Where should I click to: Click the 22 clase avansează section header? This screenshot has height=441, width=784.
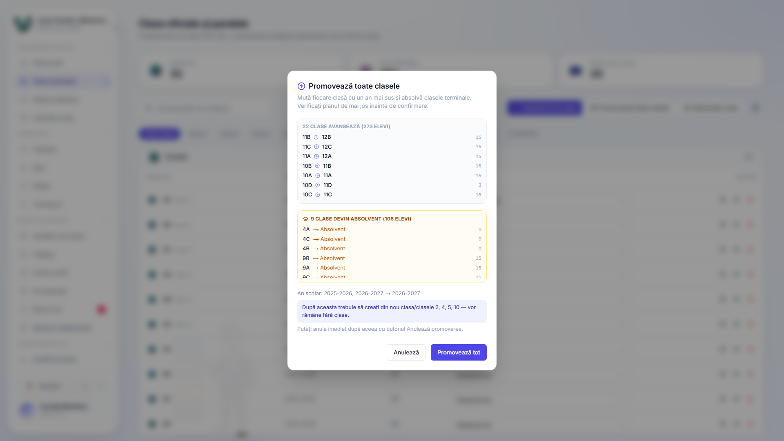tap(346, 127)
